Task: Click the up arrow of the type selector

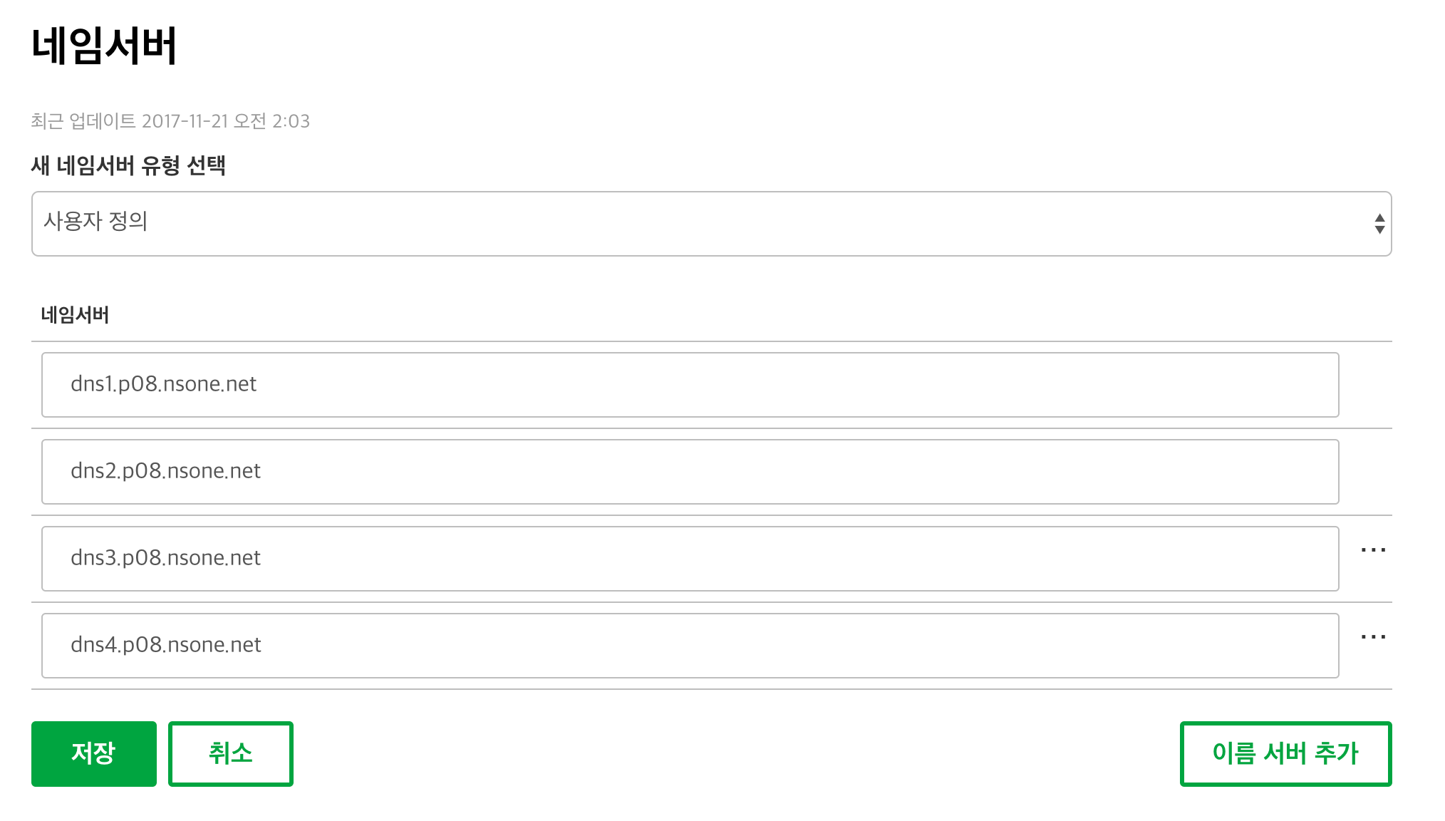Action: [x=1379, y=218]
